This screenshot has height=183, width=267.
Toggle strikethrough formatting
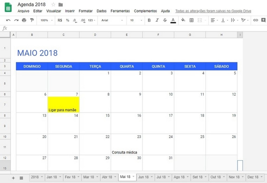coord(164,20)
